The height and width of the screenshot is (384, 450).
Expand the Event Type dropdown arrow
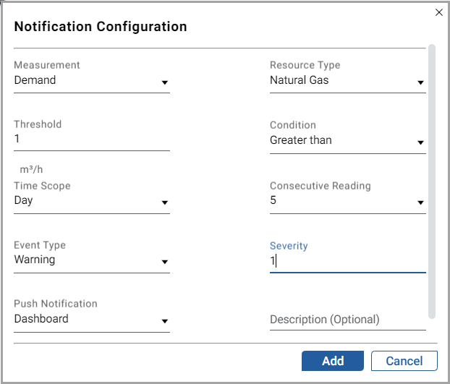tap(164, 262)
